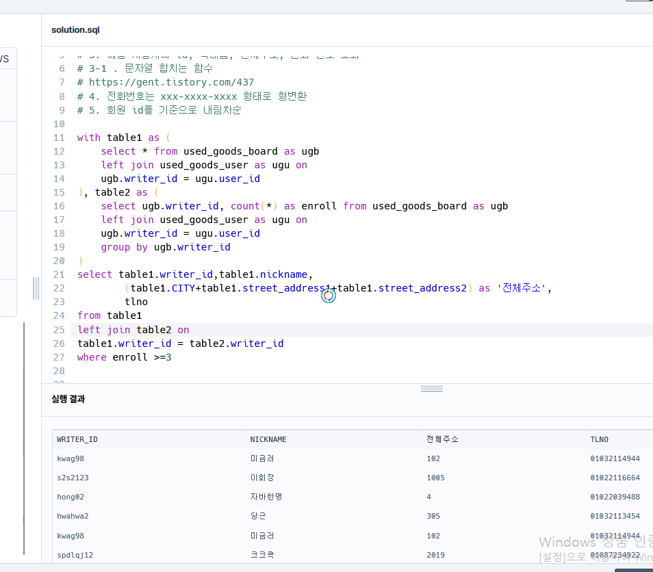The image size is (653, 572).
Task: Click the tistory URL comment on line 7
Action: tap(166, 82)
